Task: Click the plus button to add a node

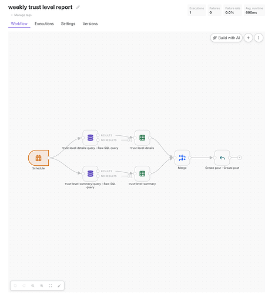Action: point(248,38)
